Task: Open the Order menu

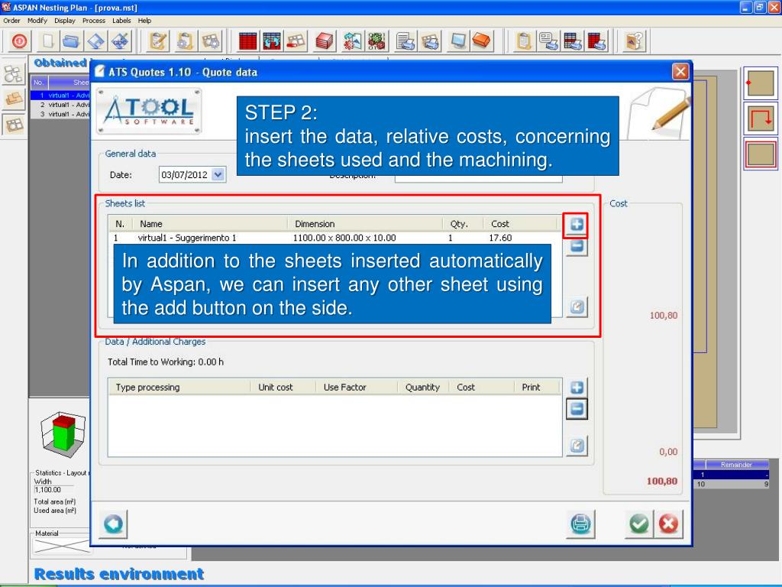Action: 11,21
